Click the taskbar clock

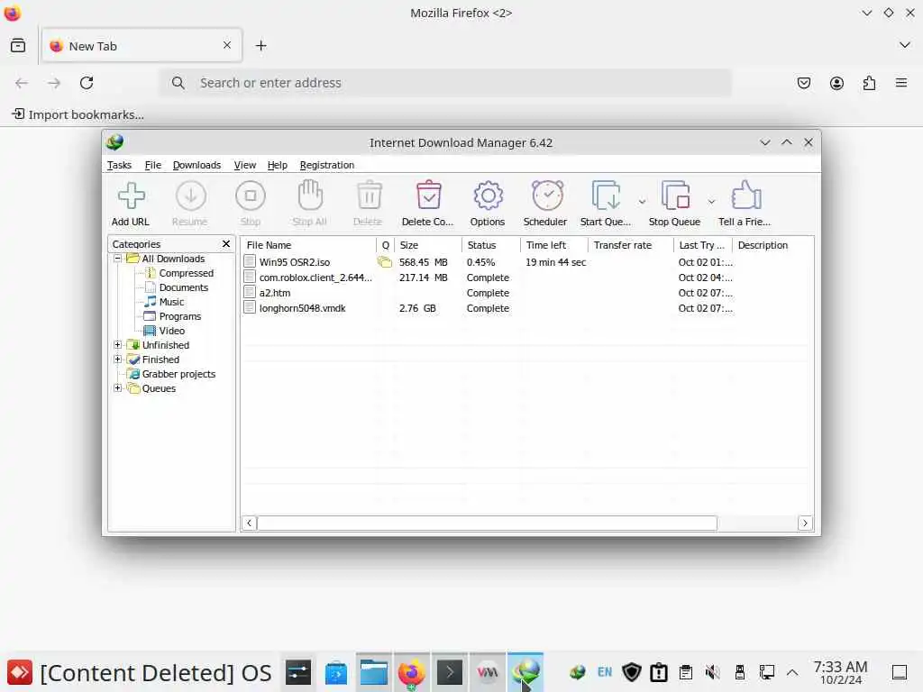tap(840, 672)
